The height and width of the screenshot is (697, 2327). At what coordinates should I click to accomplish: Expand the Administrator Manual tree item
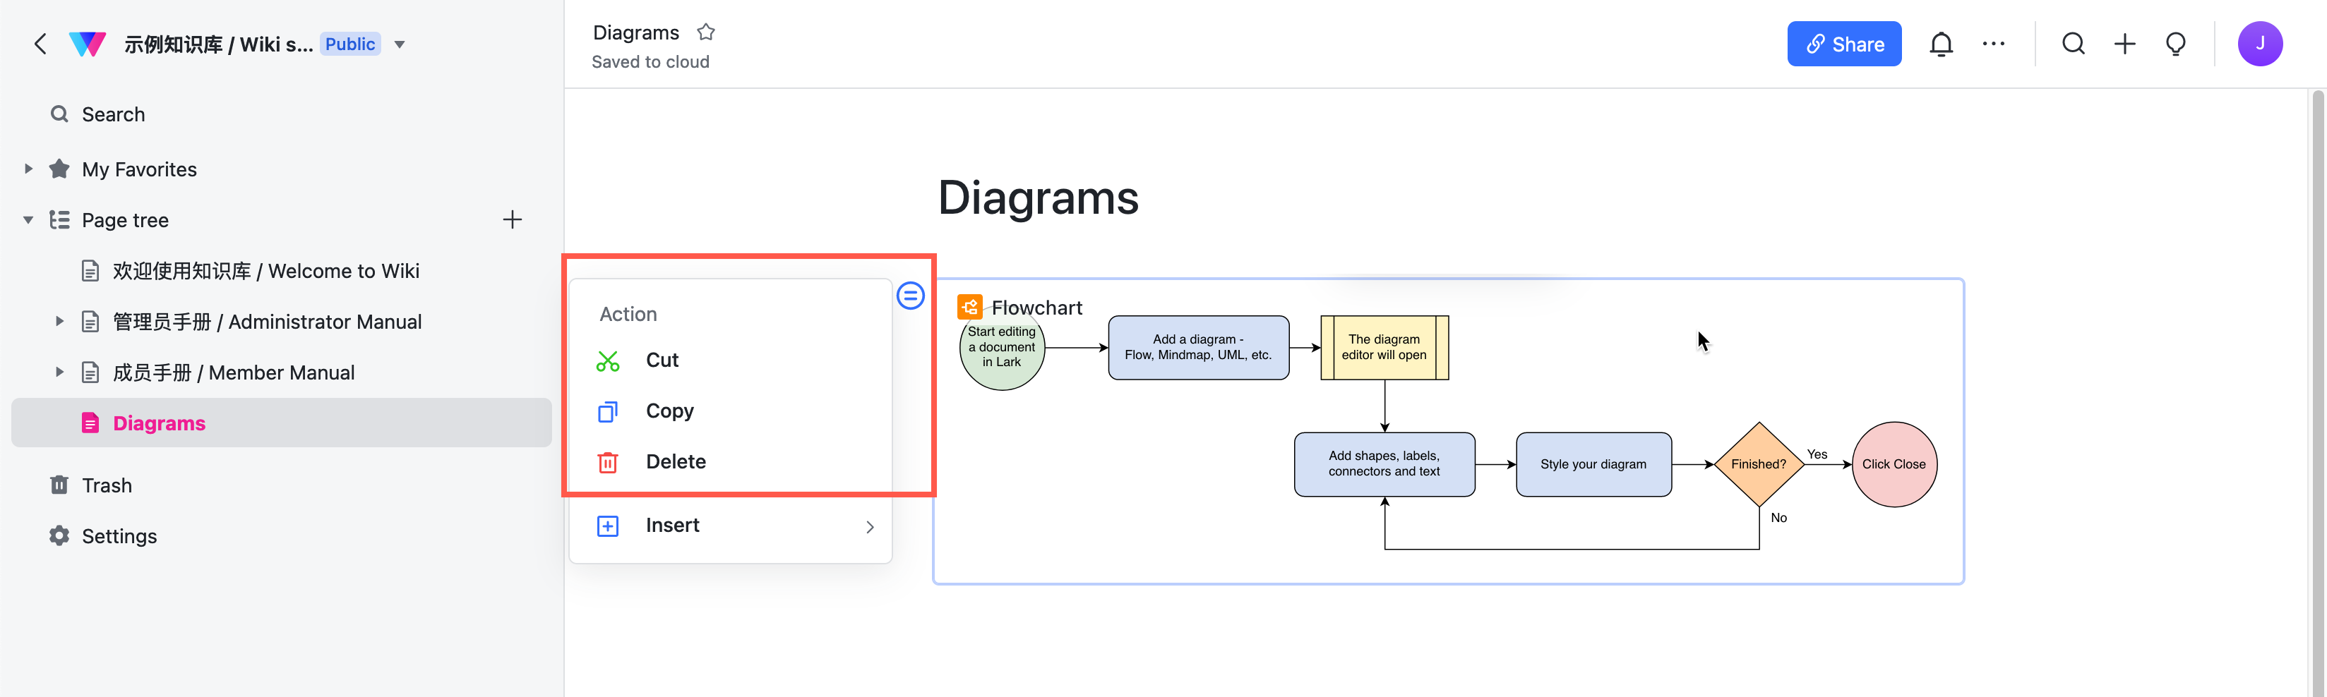click(x=59, y=320)
